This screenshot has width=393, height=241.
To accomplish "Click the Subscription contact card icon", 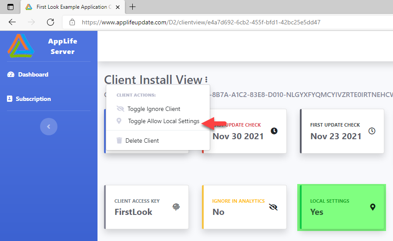I will (10, 99).
